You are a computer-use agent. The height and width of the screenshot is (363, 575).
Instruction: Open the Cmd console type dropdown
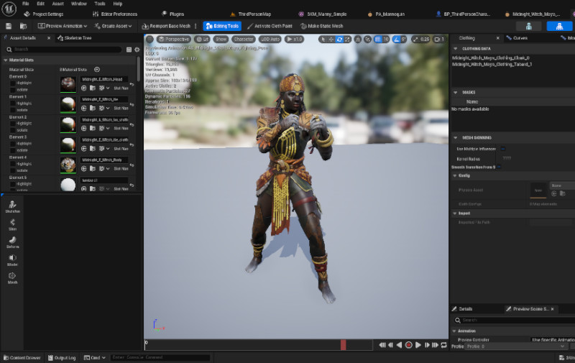pyautogui.click(x=94, y=357)
